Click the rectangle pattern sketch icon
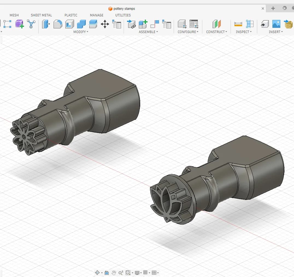The height and width of the screenshot is (277, 294). click(7, 24)
